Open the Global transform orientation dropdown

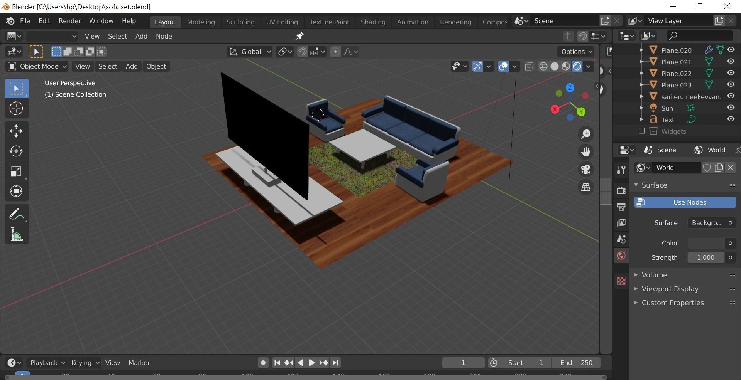coord(250,52)
